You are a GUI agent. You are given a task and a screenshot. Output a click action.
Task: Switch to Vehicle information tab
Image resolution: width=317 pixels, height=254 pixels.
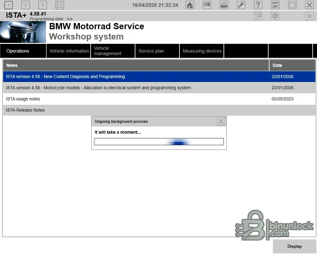[x=69, y=51]
